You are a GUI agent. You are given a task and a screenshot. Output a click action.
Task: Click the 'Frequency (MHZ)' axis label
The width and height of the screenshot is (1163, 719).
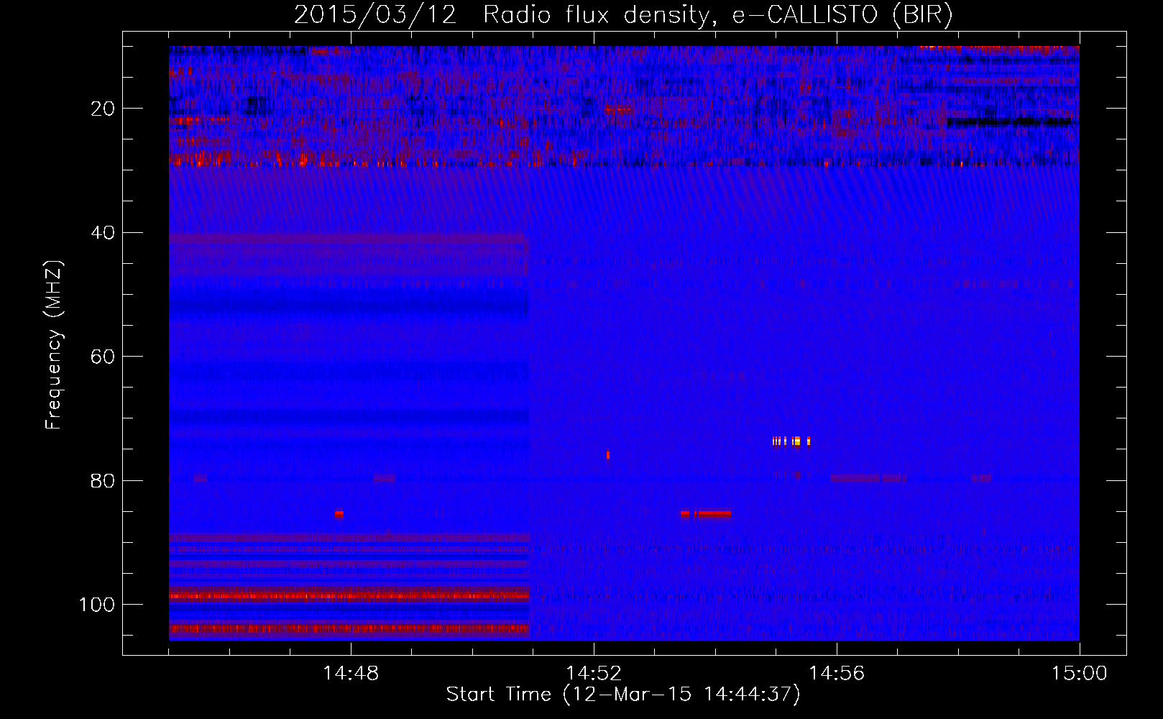tap(54, 345)
